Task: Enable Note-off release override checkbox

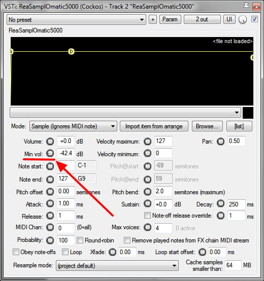Action: (x=147, y=215)
